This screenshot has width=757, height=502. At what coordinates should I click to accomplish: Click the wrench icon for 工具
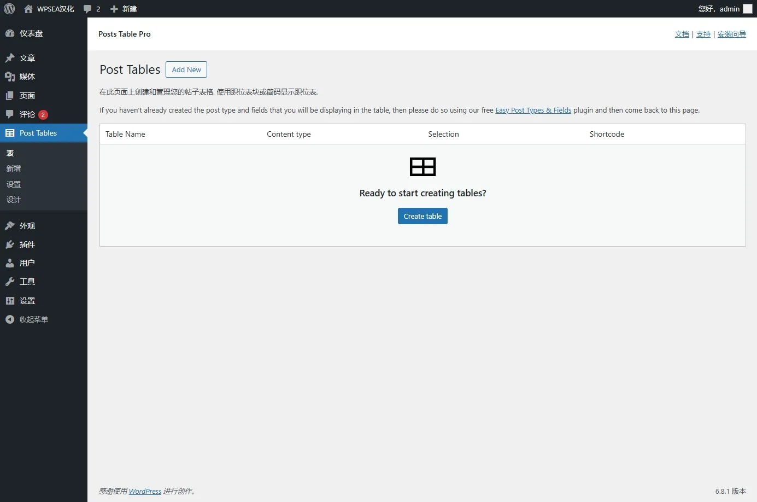10,282
